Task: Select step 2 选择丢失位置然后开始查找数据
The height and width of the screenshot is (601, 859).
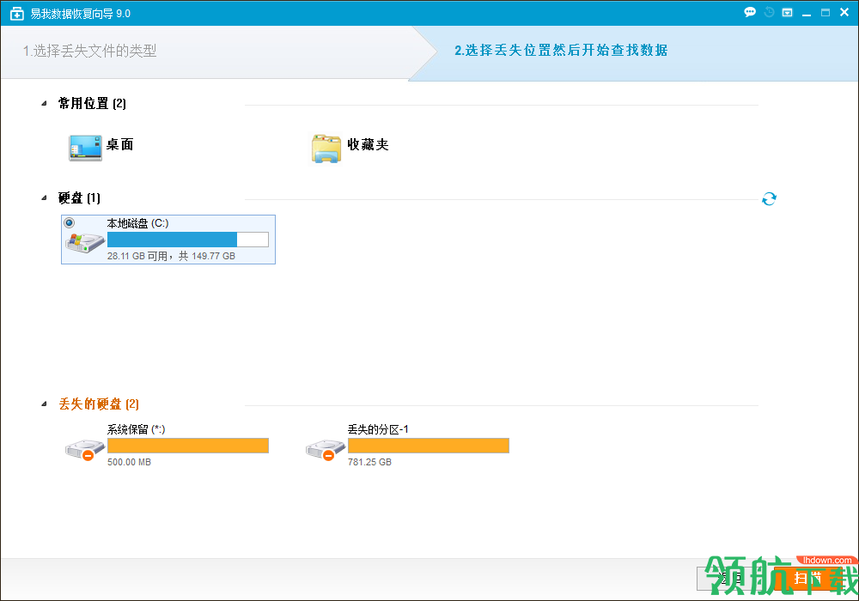Action: click(x=561, y=51)
